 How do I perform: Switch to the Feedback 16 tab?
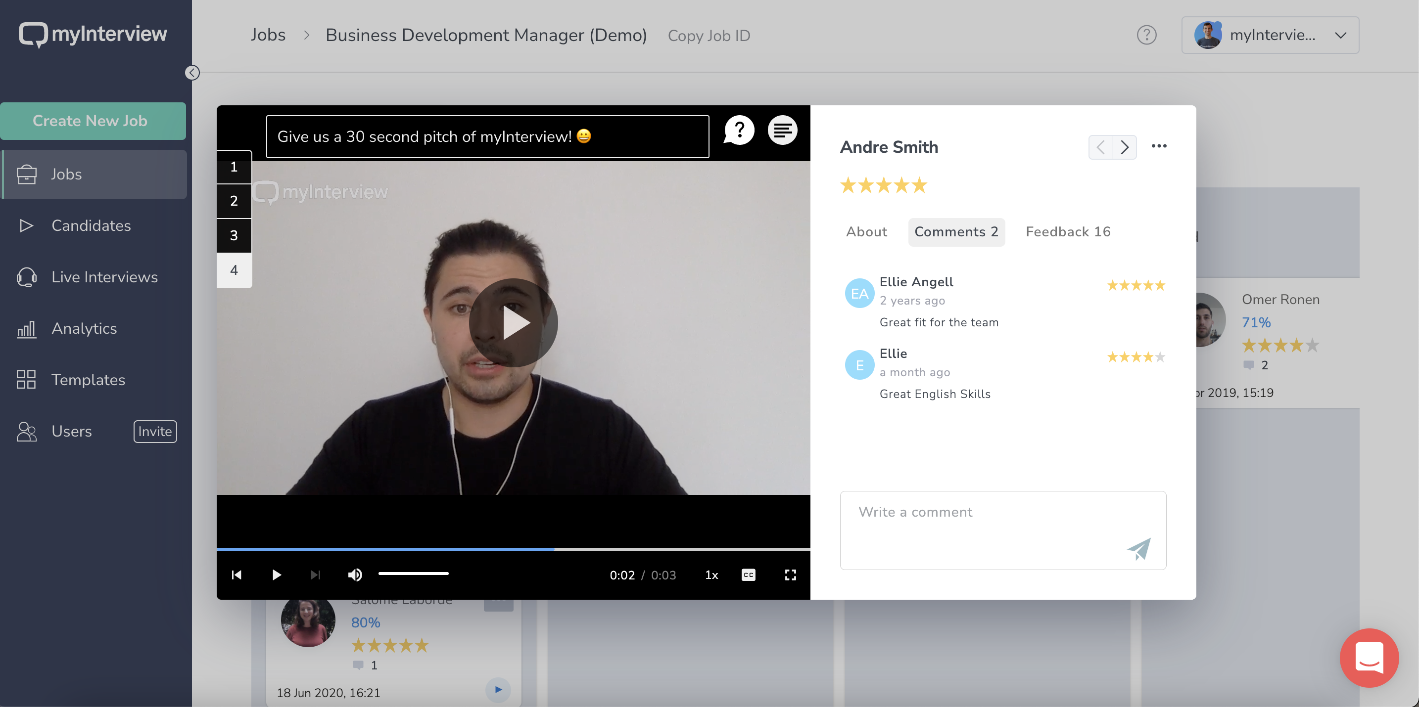1068,232
